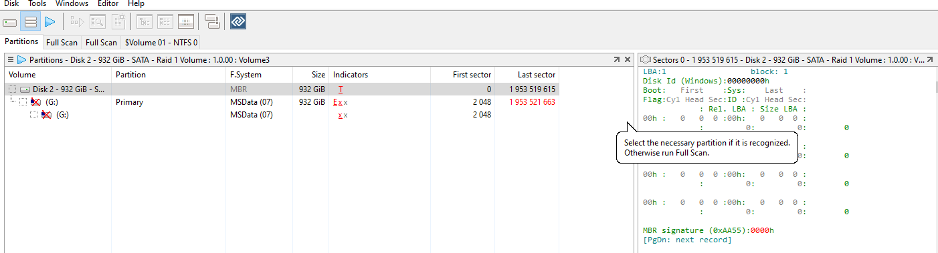
Task: Click the disk drive icon in toolbar
Action: click(10, 22)
